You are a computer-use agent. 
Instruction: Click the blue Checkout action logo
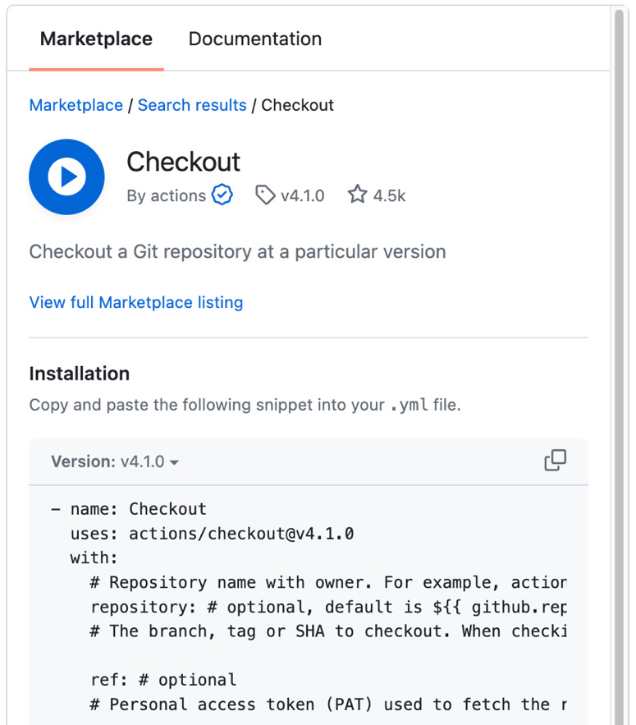(66, 177)
